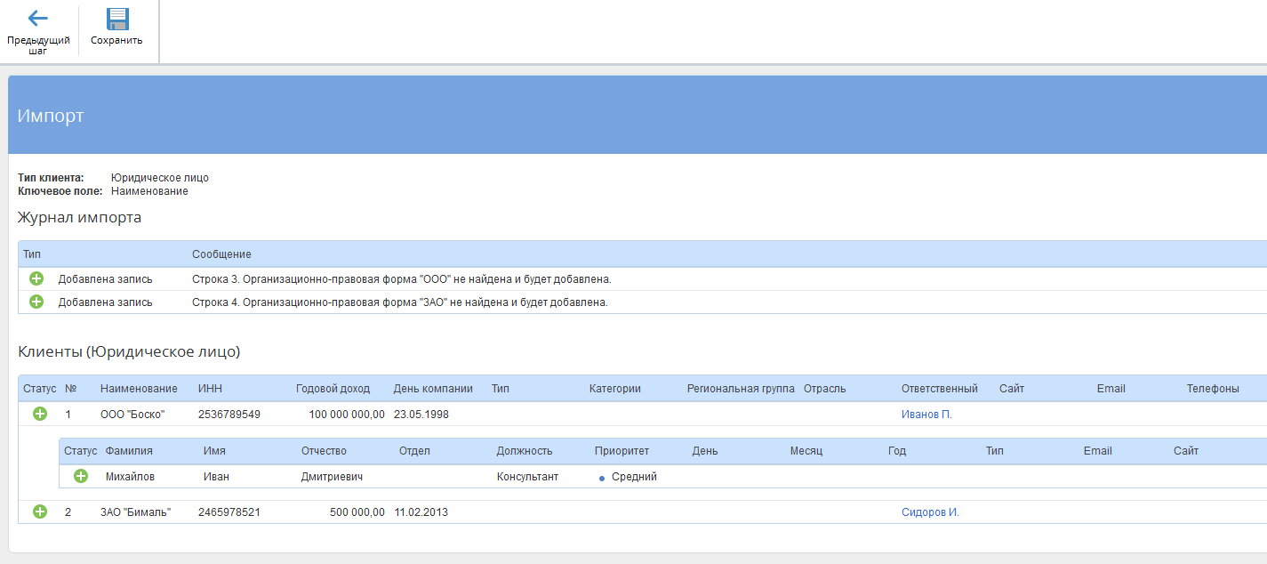Click the Сохранить floppy disk icon
This screenshot has height=564, width=1267.
(116, 20)
